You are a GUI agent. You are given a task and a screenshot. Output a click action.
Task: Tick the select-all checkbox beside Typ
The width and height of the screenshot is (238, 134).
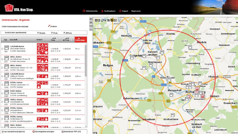point(2,40)
